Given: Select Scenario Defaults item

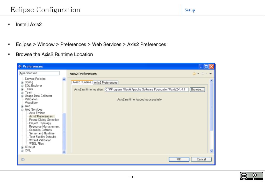Looking at the screenshot, I should [40, 130].
